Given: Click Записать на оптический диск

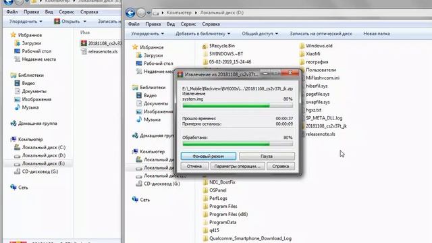Looking at the screenshot, I should (321, 34).
